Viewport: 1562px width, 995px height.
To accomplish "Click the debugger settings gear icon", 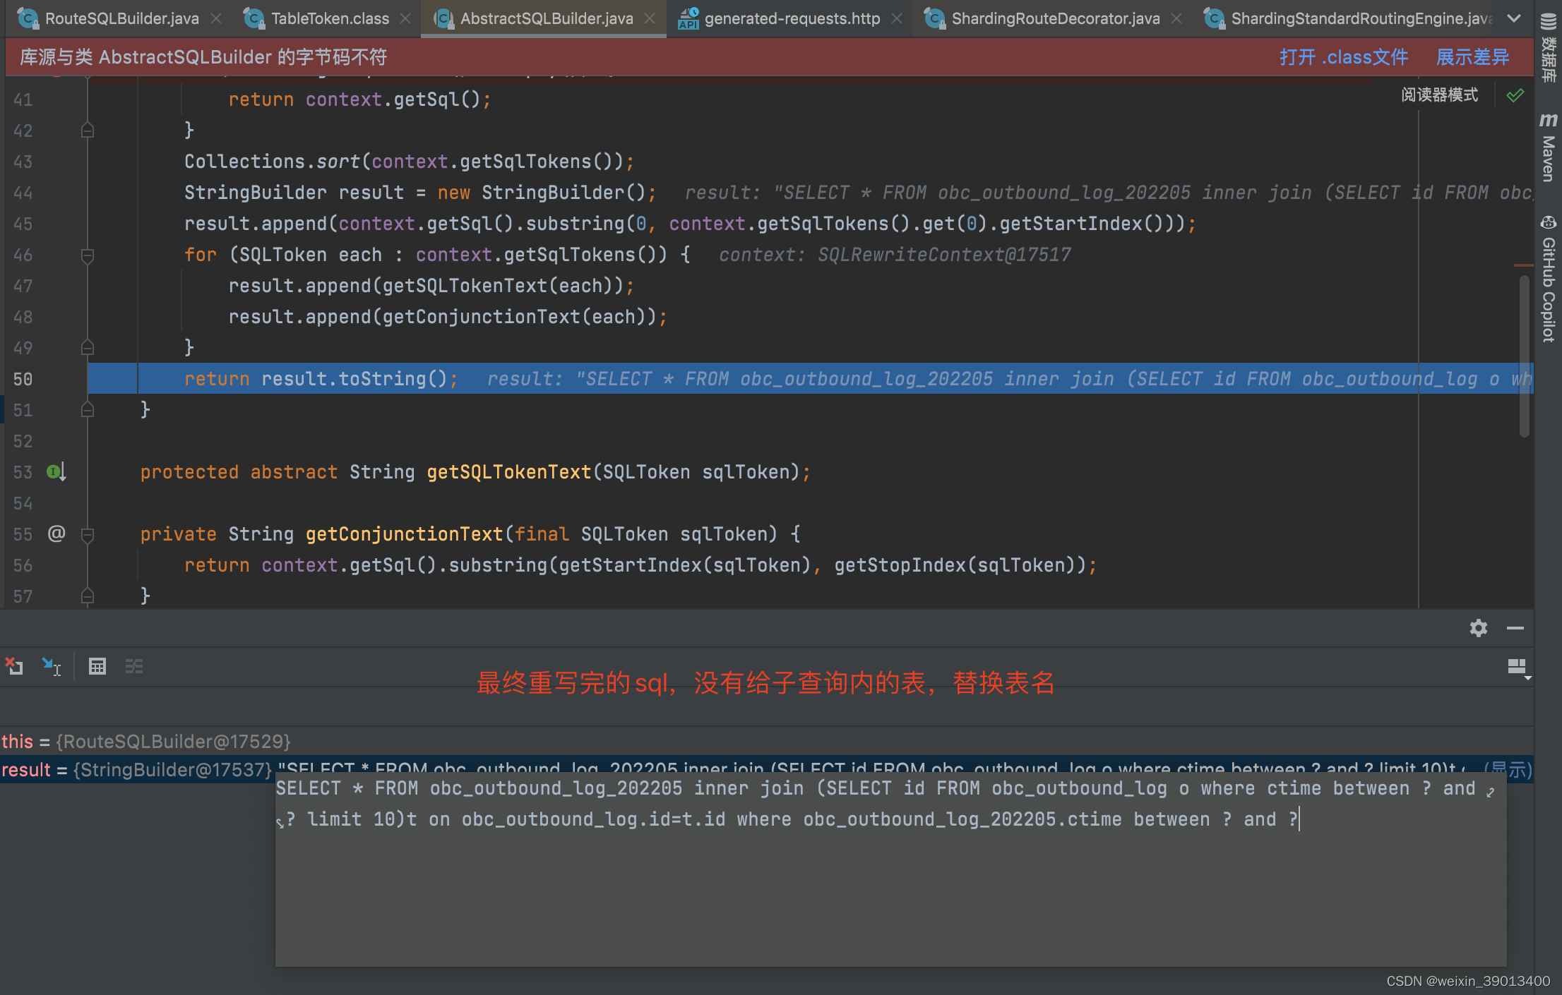I will pos(1479,628).
